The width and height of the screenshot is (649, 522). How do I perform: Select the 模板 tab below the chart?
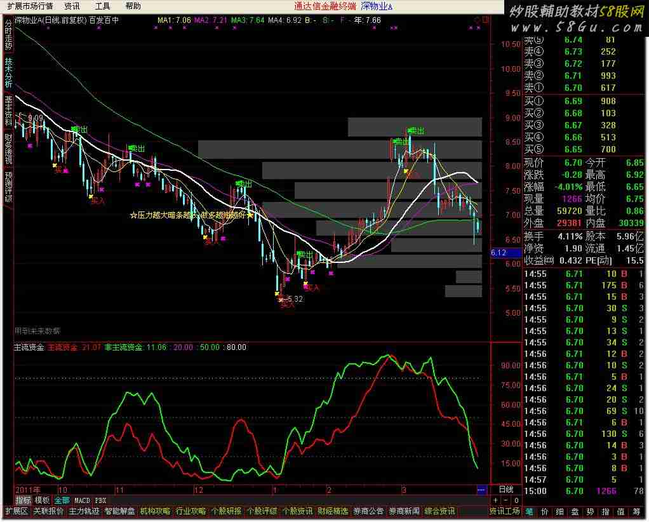(x=42, y=500)
